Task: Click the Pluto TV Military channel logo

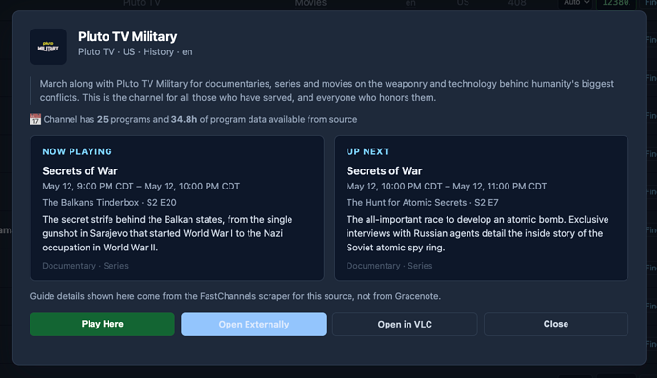Action: (49, 47)
